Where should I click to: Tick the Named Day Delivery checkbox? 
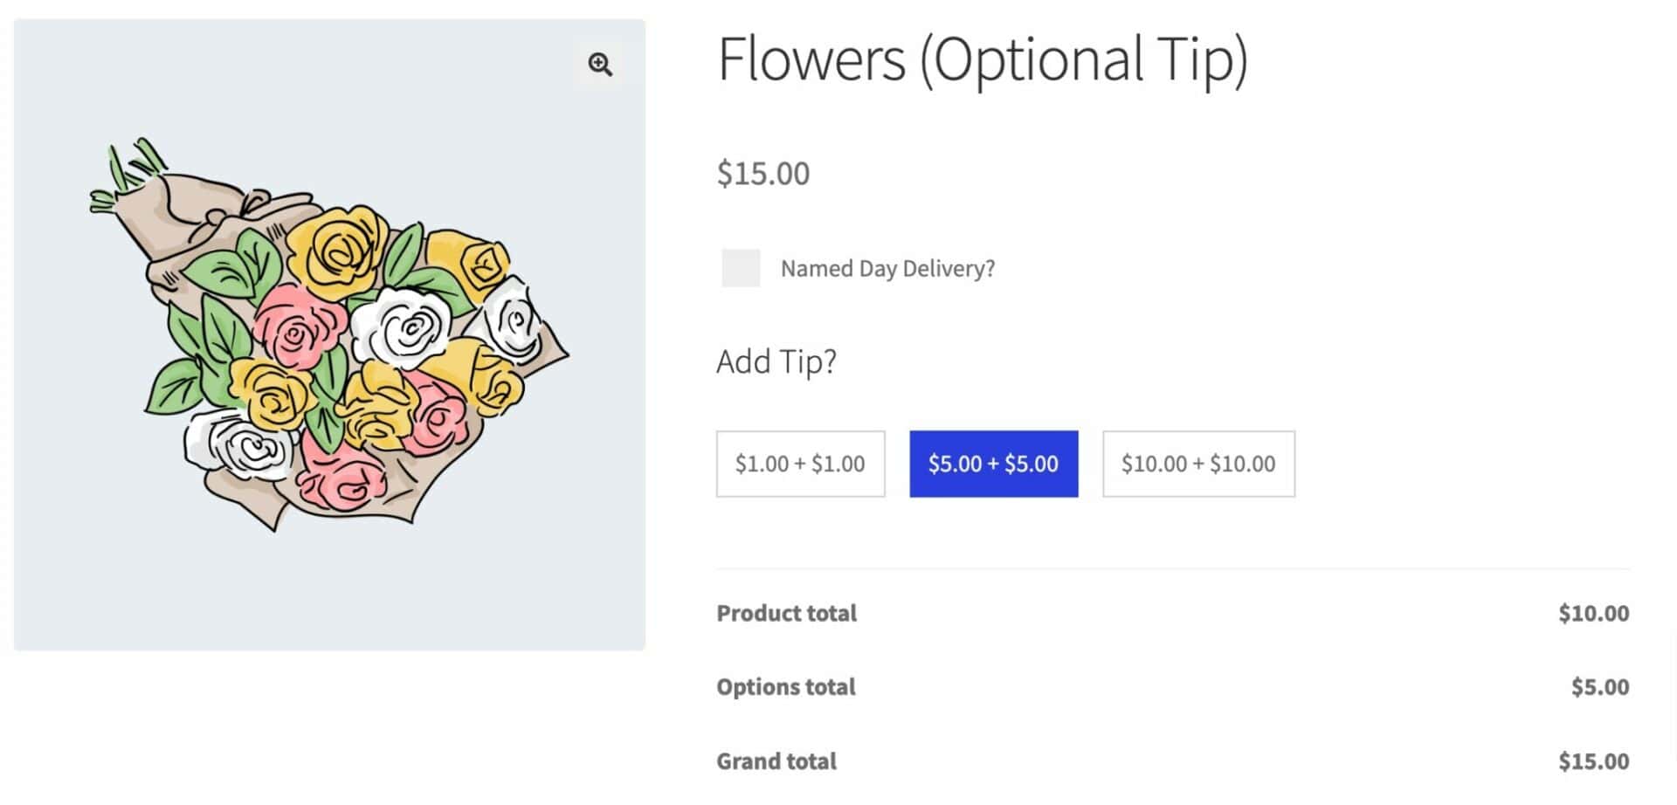tap(741, 268)
